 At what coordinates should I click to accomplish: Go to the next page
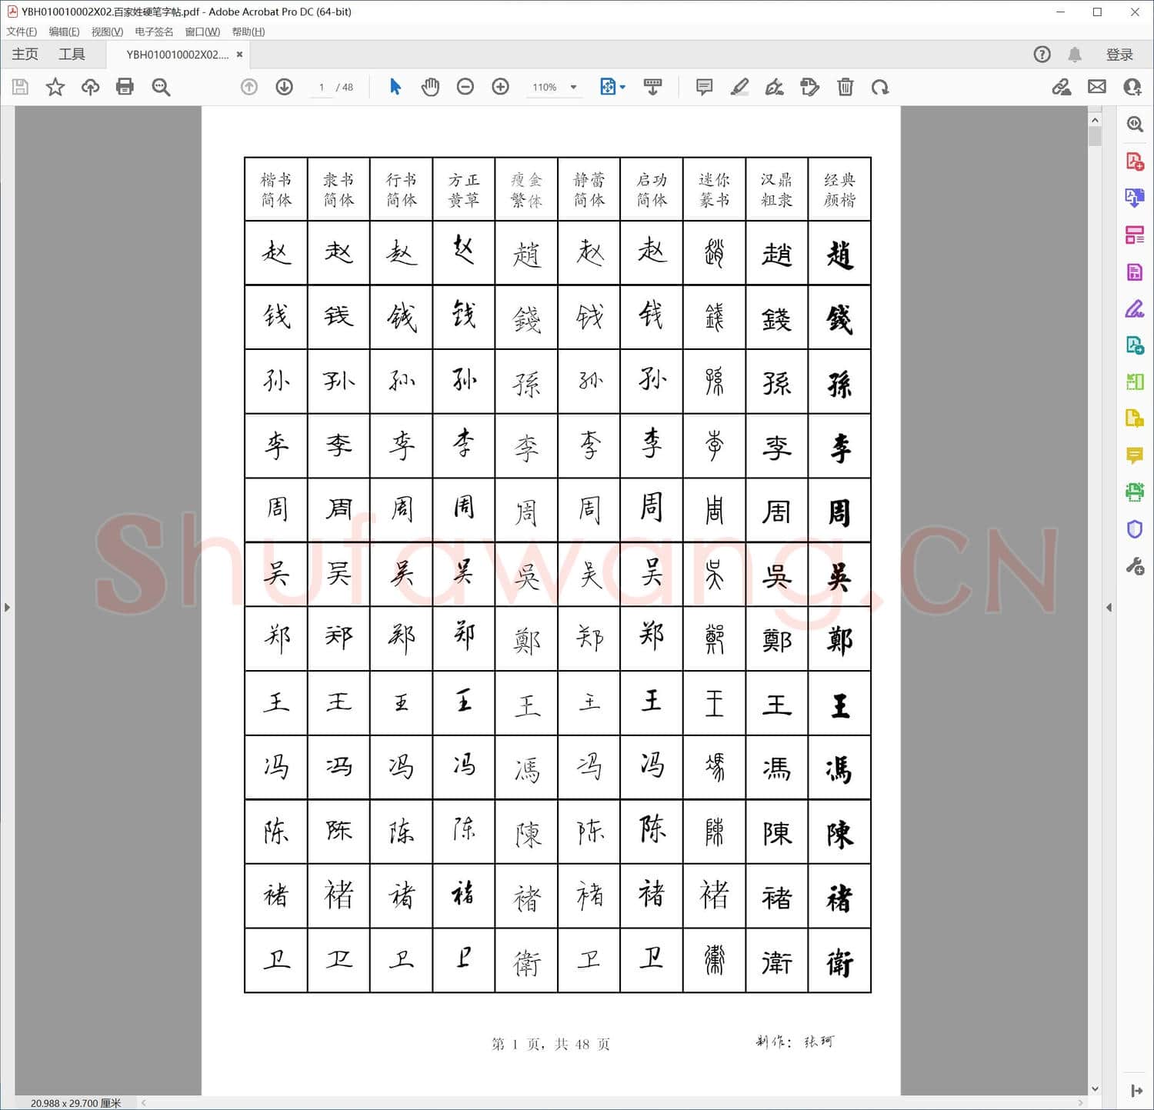(285, 87)
